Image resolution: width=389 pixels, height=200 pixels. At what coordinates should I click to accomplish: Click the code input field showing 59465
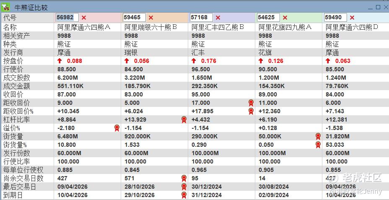[134, 17]
